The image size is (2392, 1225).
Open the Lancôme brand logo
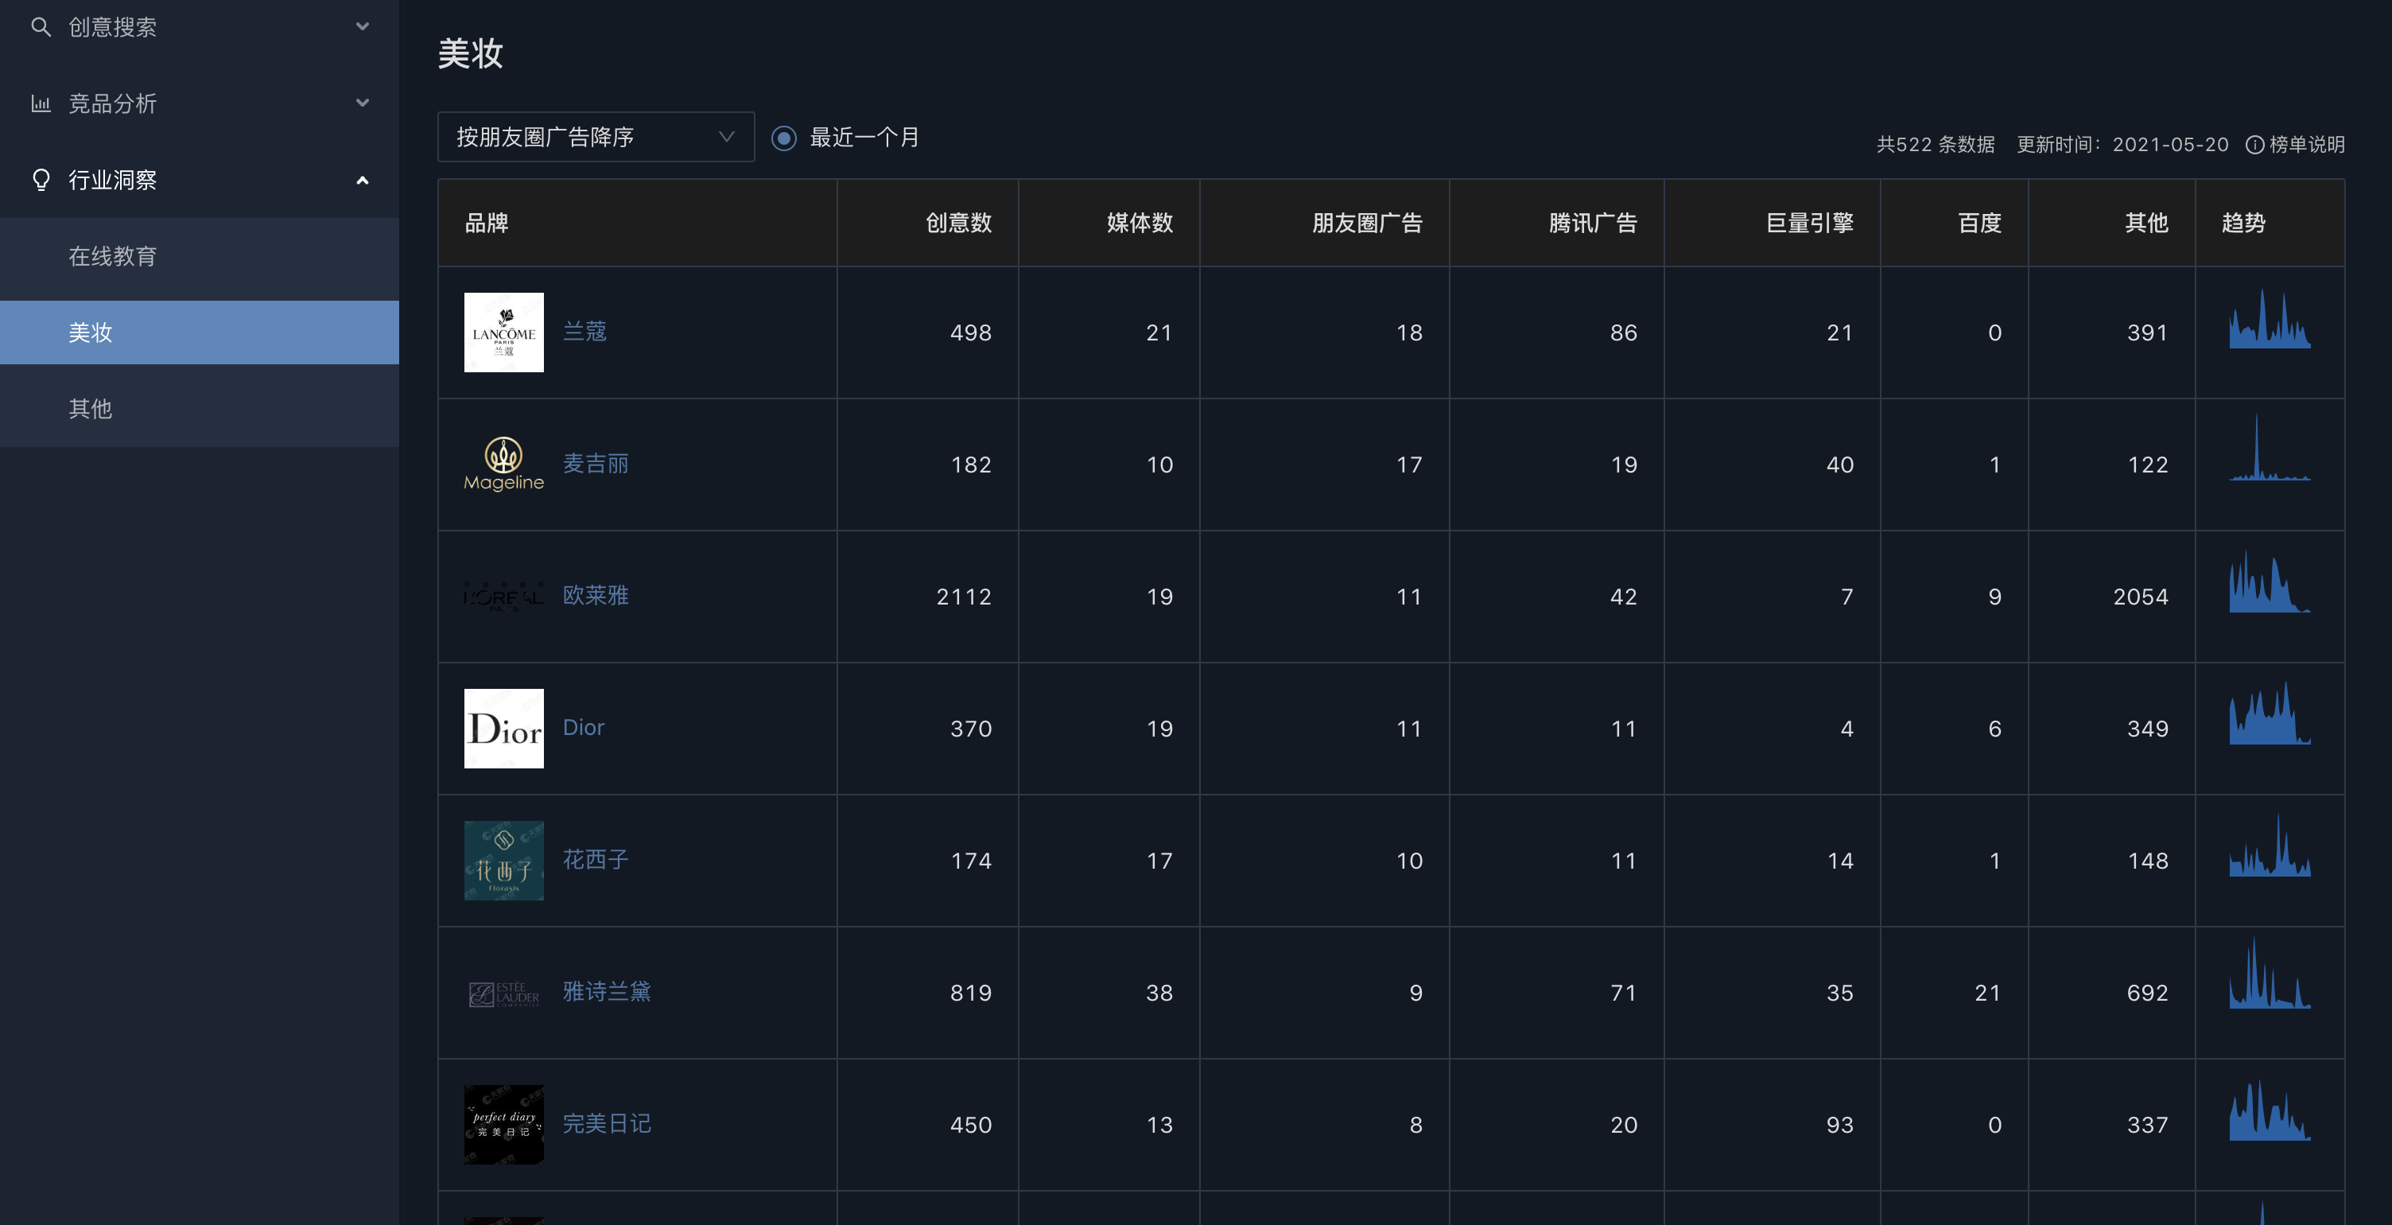[x=503, y=332]
